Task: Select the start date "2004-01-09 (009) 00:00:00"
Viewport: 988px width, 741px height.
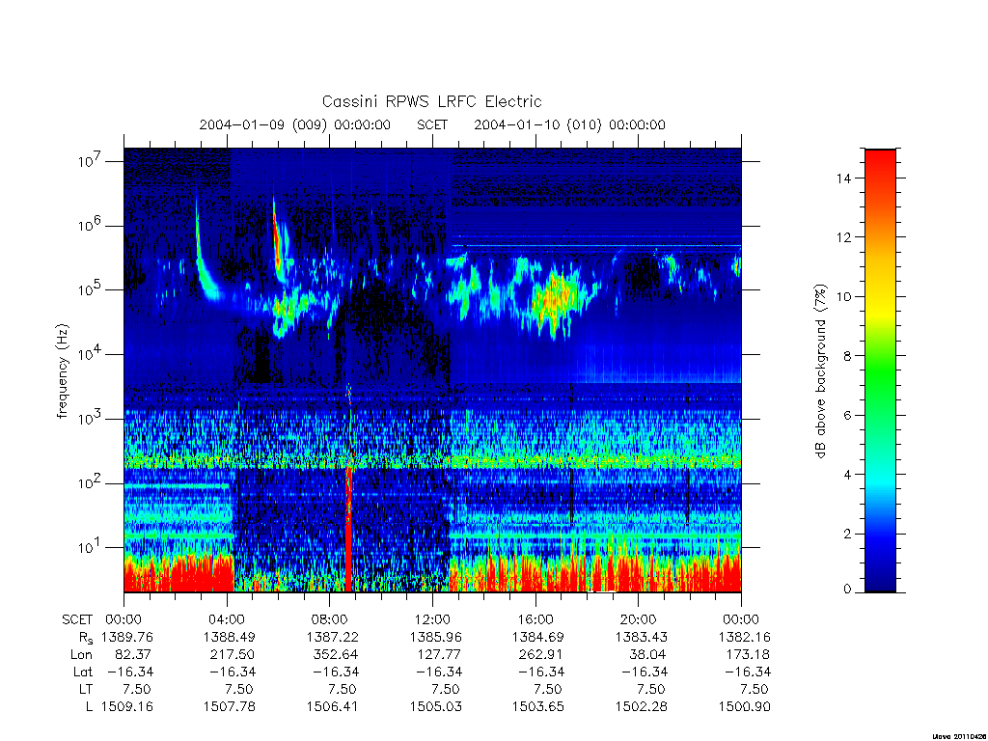Action: (295, 124)
